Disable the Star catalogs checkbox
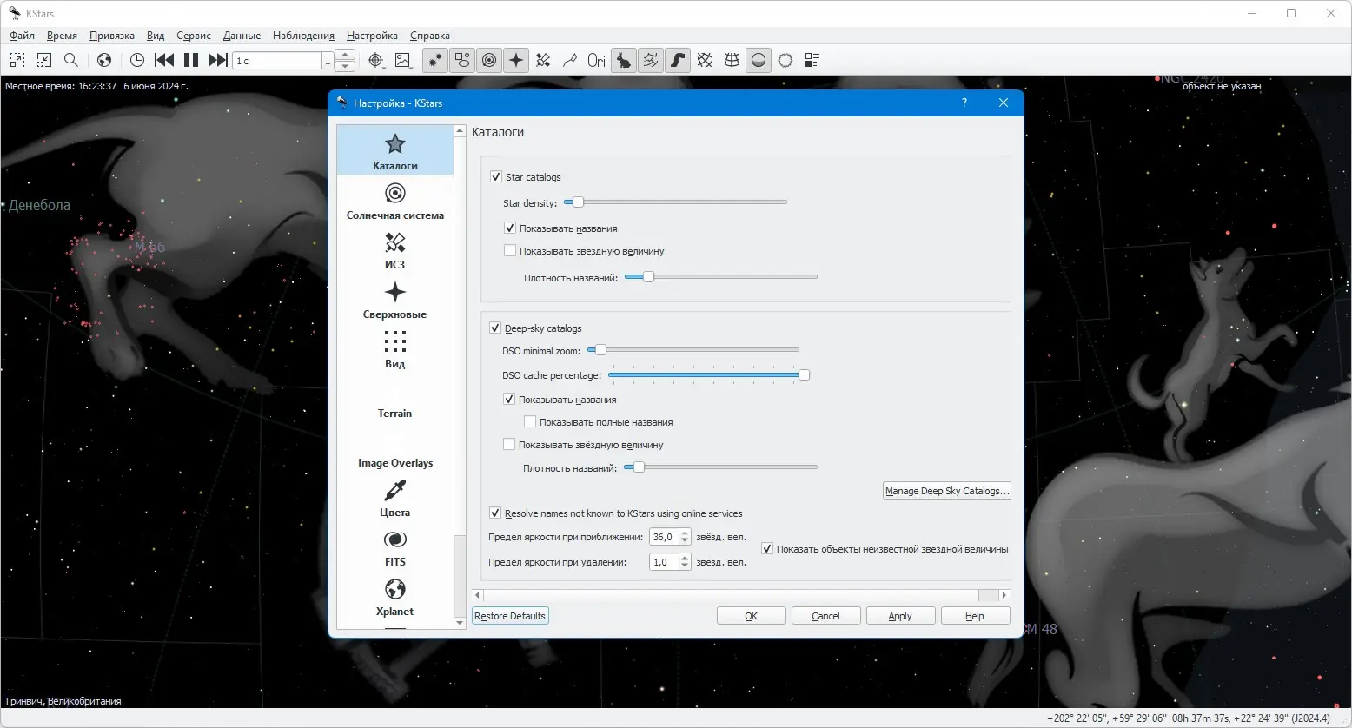Screen dimensions: 1352x728 click(x=496, y=177)
